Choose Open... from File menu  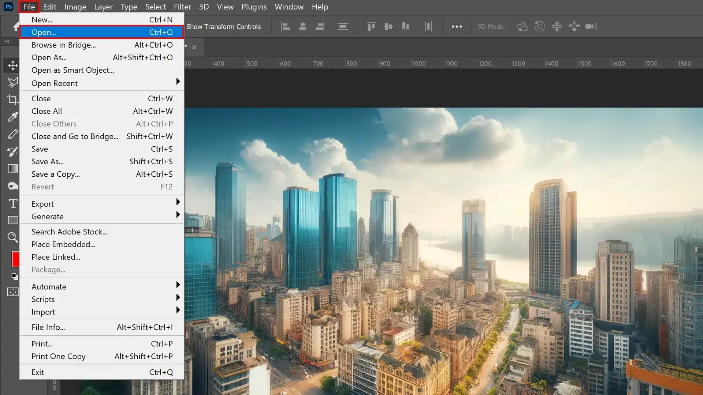pyautogui.click(x=102, y=32)
